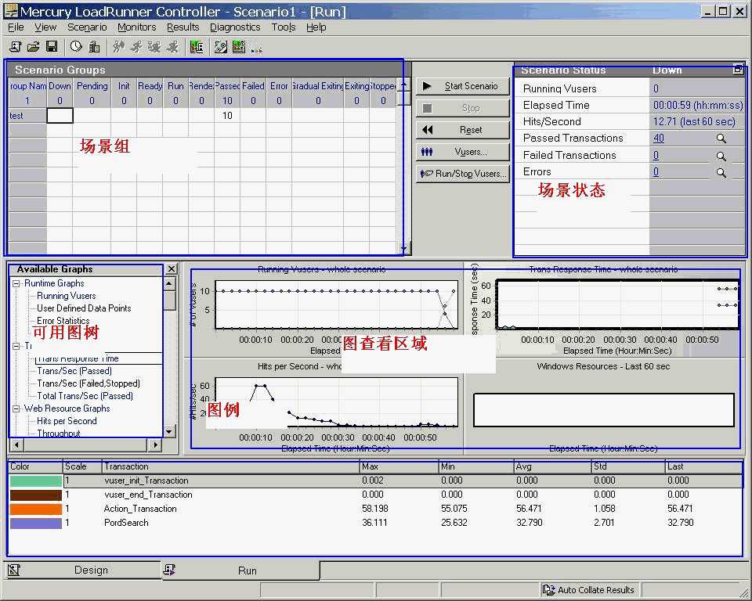Click the Open Scenario folder icon
The image size is (752, 601).
tap(33, 46)
